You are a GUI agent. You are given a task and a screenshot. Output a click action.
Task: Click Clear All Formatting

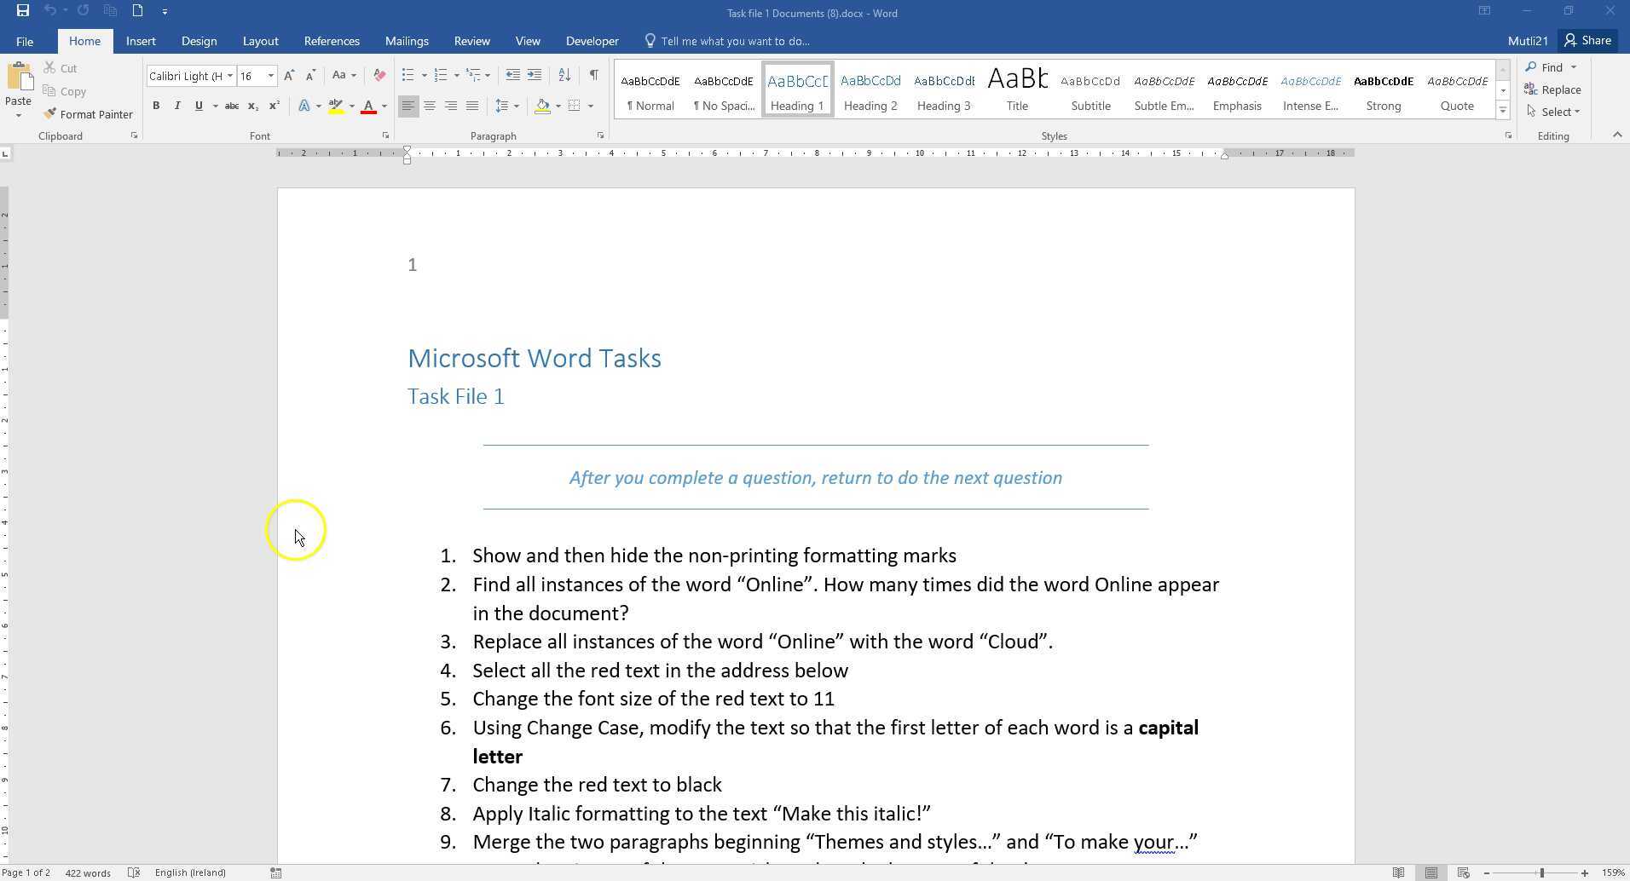[x=378, y=75]
